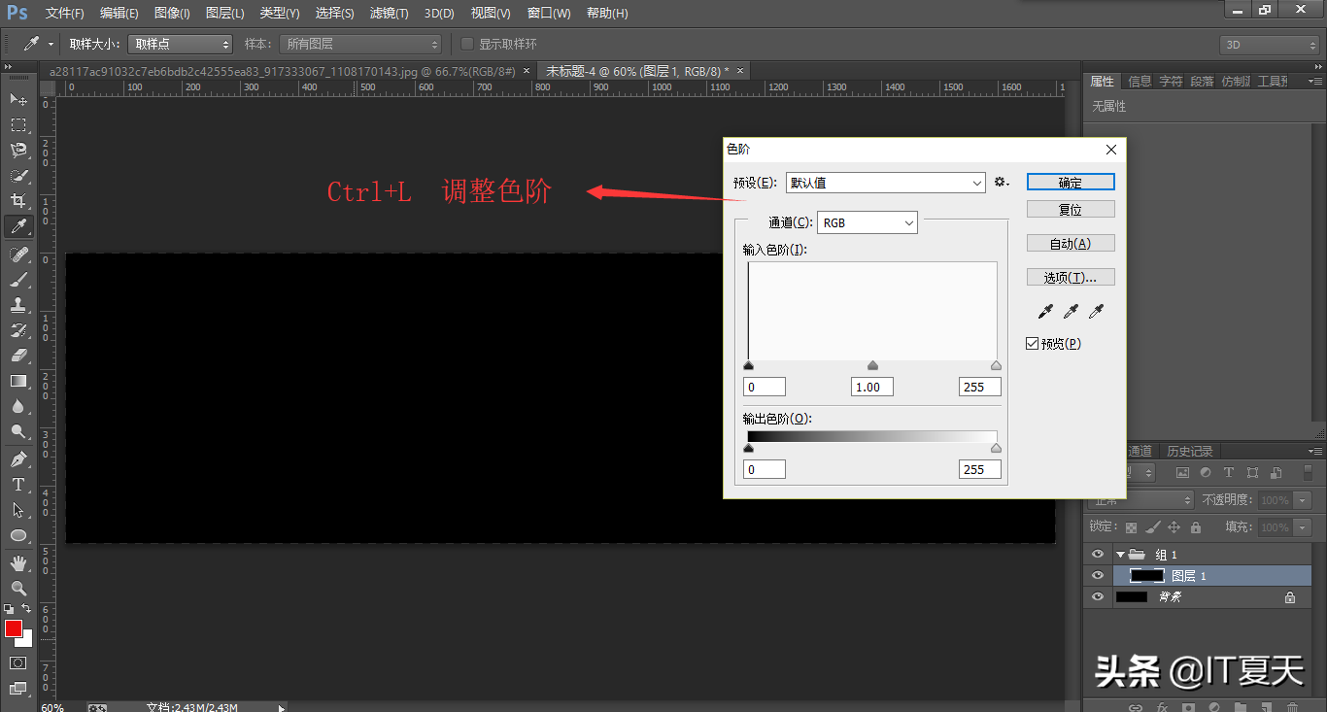Screen dimensions: 1327x712
Task: Select the Zoom magnifier tool
Action: pos(18,589)
